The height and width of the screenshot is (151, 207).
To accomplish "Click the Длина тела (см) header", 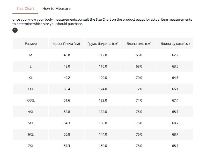I will [139, 44].
